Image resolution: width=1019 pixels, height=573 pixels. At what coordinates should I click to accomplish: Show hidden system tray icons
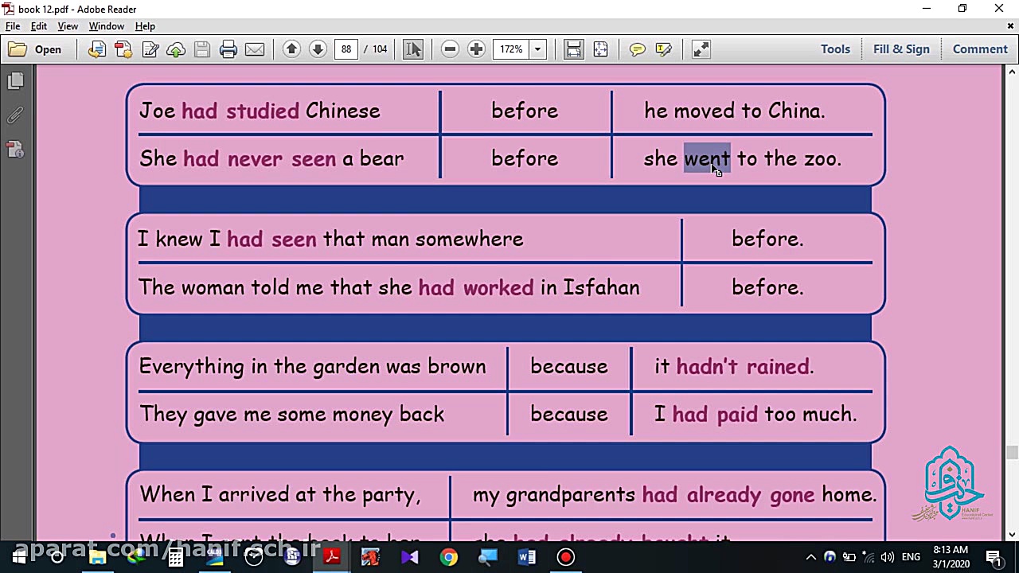click(x=810, y=557)
